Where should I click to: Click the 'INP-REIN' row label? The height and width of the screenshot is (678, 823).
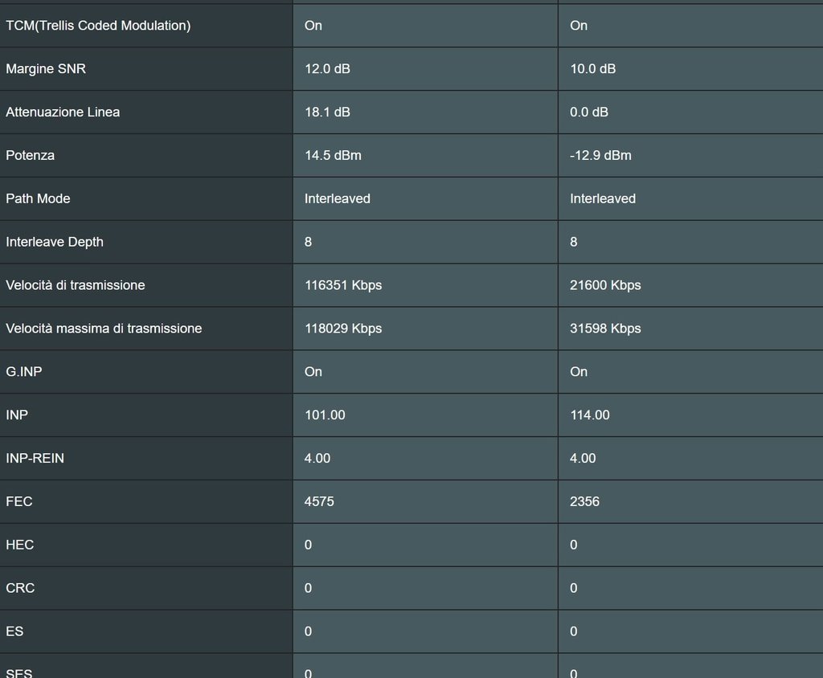pos(35,458)
